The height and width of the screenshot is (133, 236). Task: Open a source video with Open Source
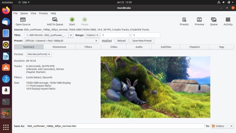coord(23,22)
